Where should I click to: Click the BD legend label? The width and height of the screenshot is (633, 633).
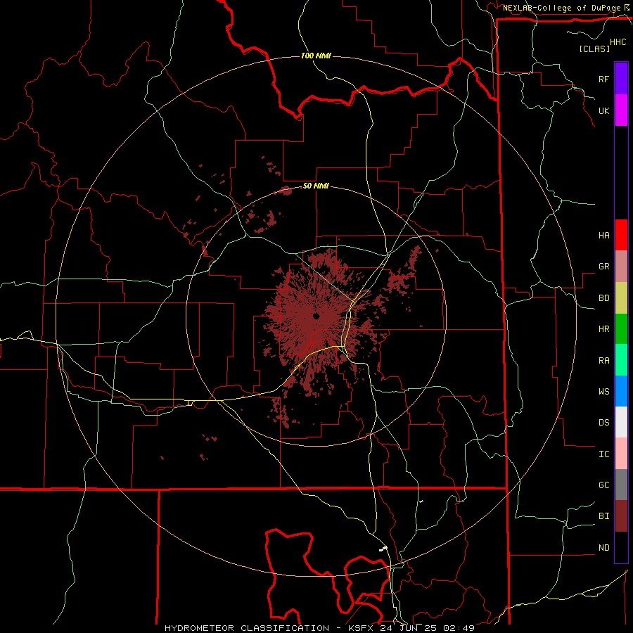[603, 298]
